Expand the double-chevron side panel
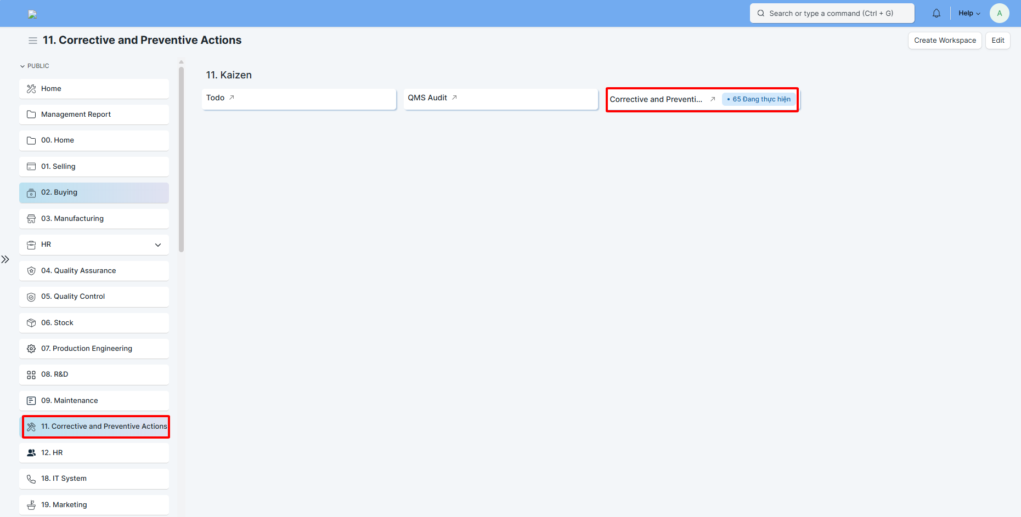 pyautogui.click(x=5, y=259)
